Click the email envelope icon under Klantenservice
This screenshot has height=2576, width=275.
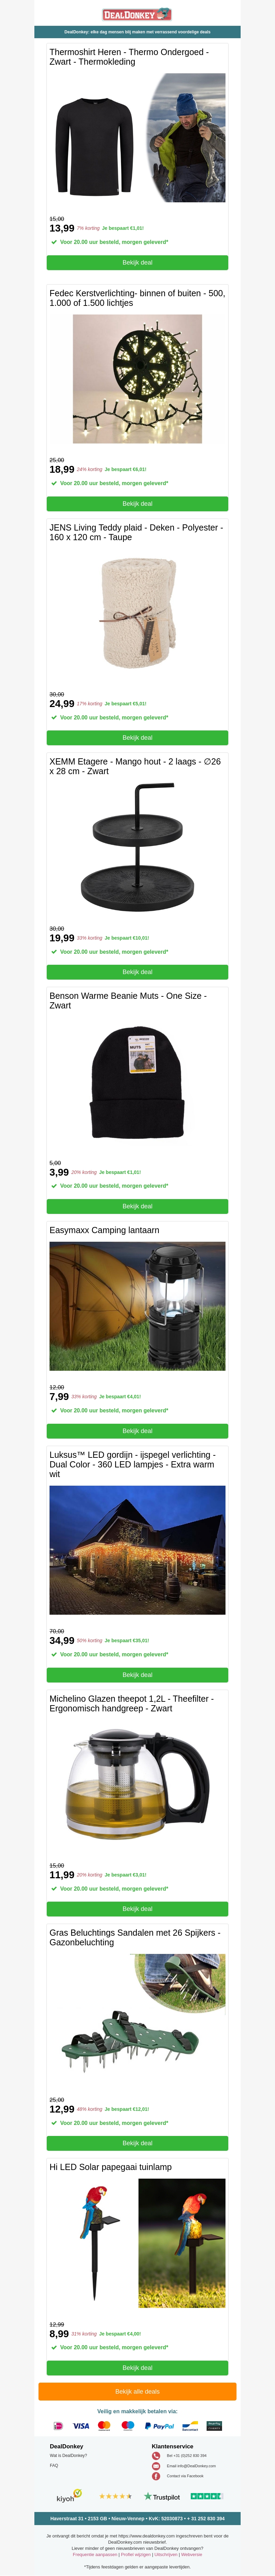156,2466
